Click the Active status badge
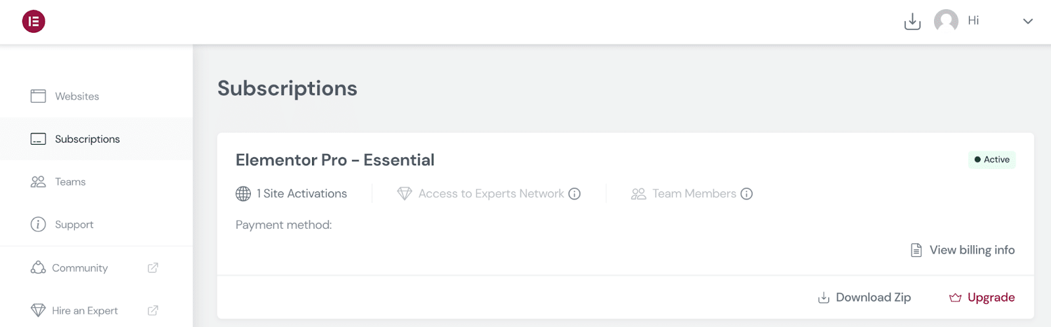The height and width of the screenshot is (327, 1051). click(992, 160)
